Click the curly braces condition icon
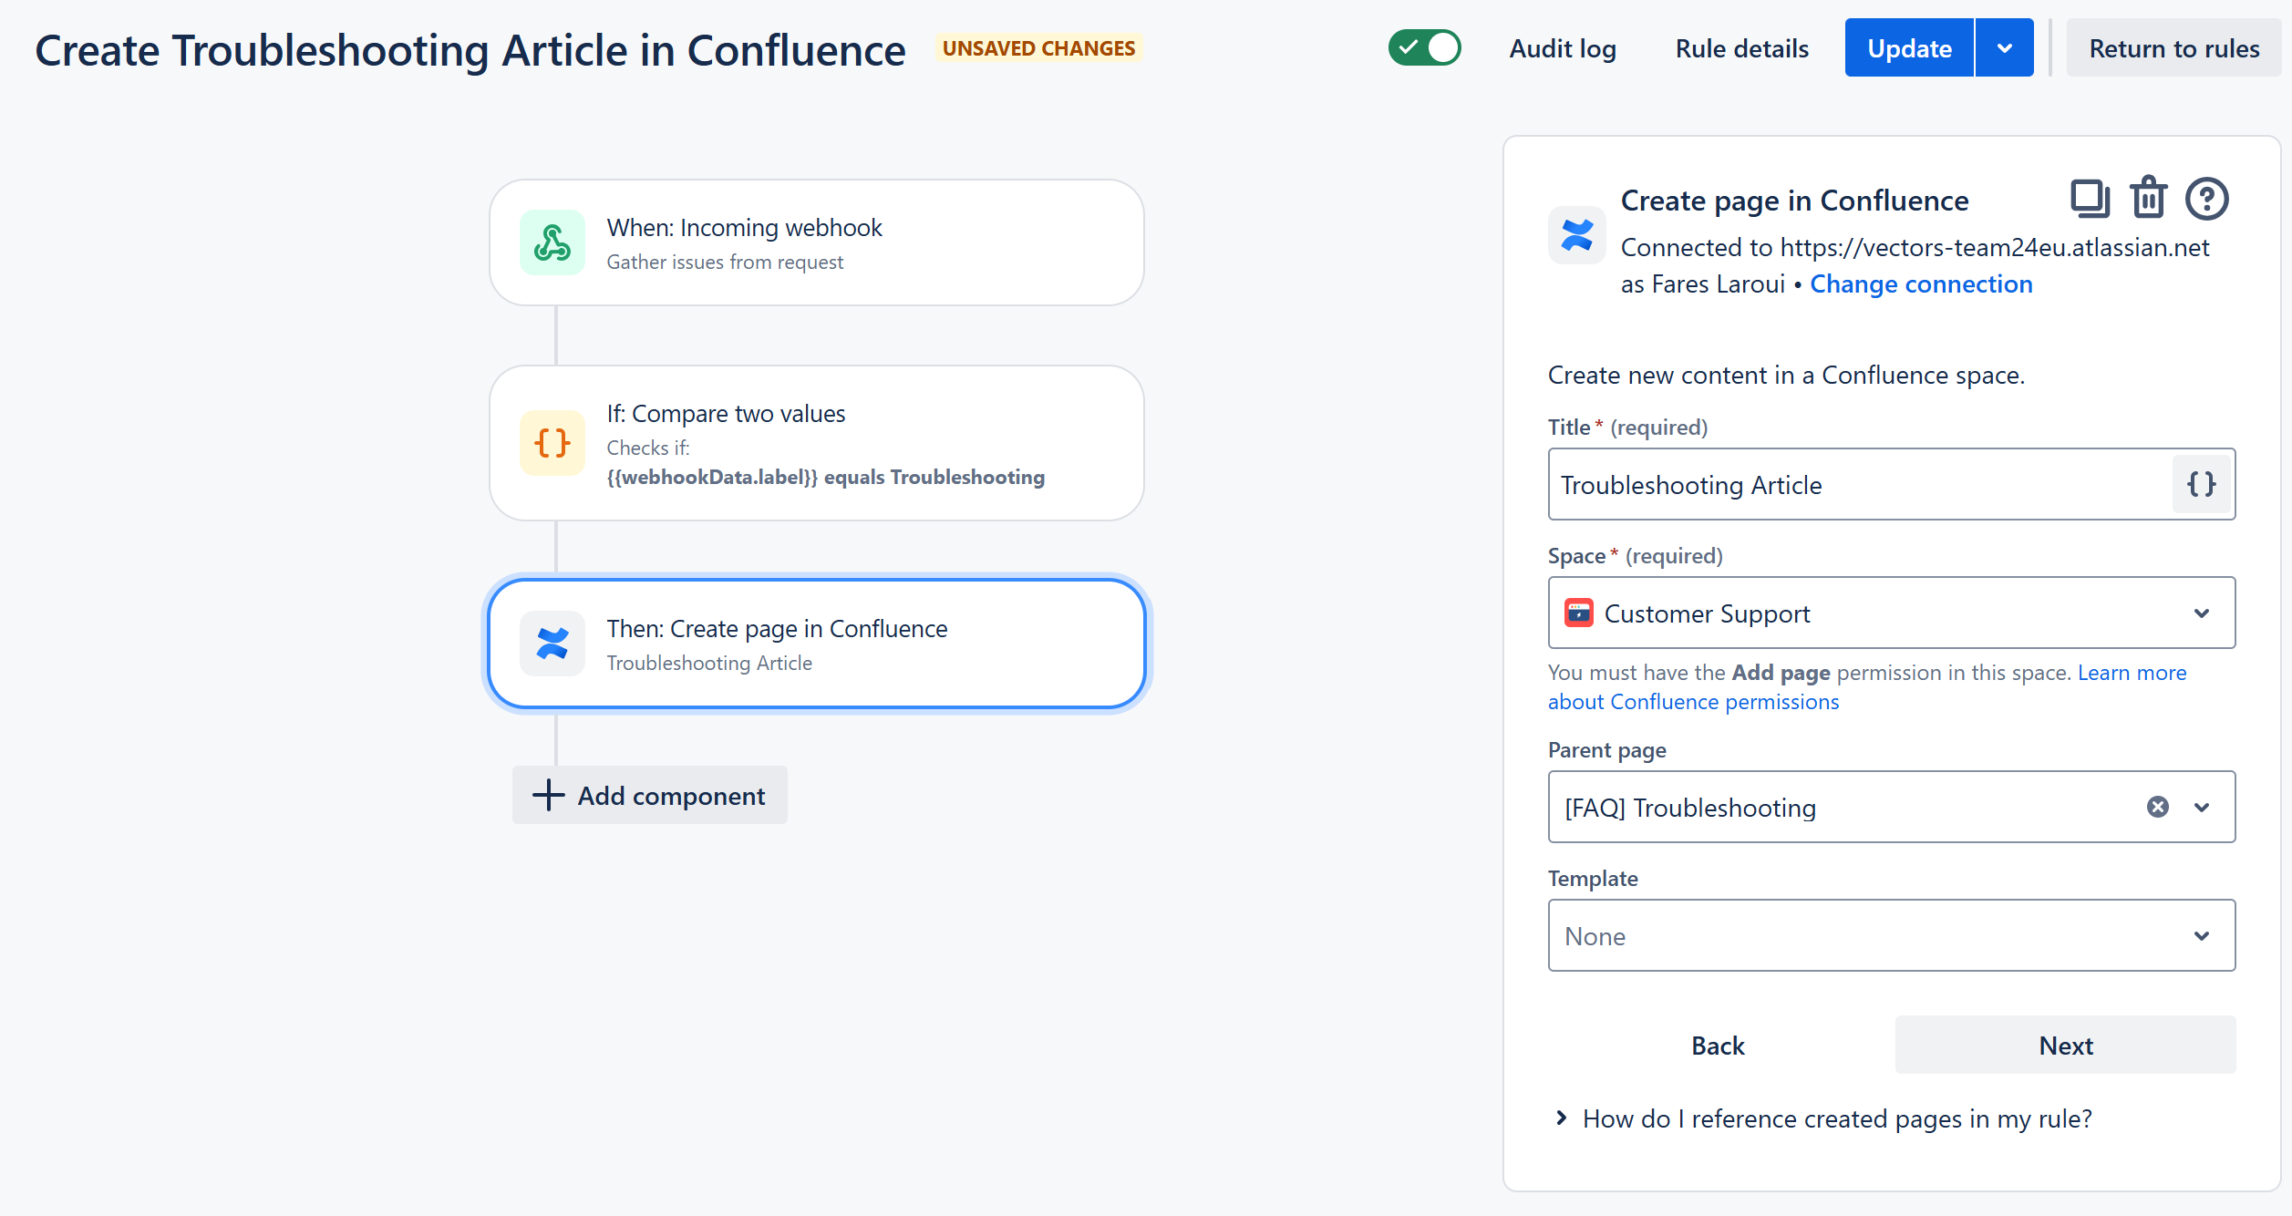The image size is (2292, 1216). (552, 444)
